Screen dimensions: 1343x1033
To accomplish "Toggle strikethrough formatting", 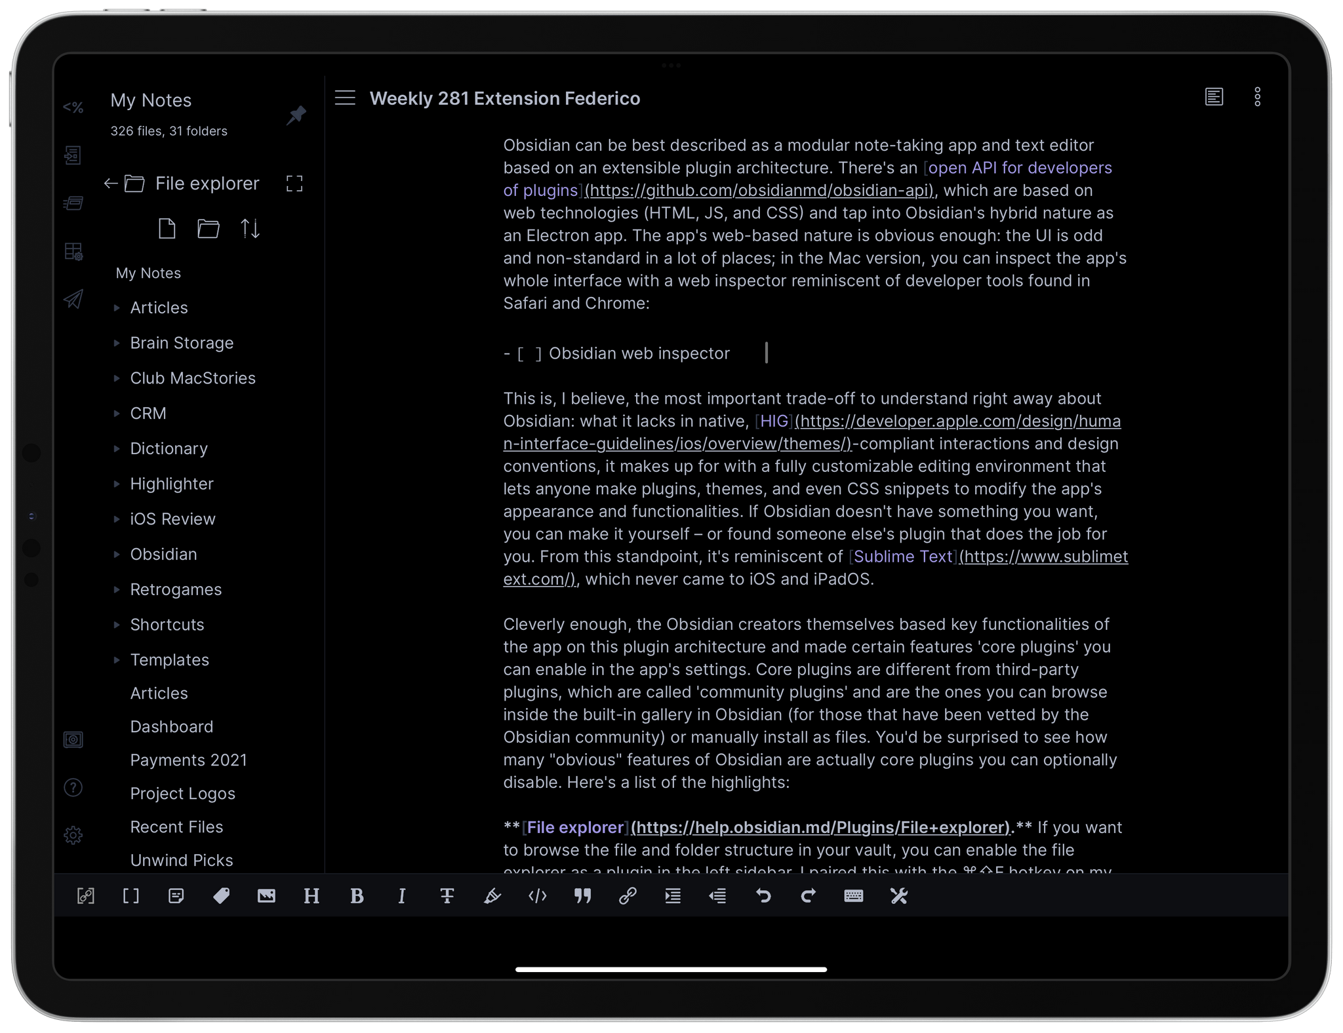I will tap(447, 896).
